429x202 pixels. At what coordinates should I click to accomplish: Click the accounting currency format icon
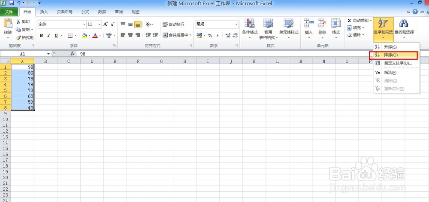point(199,35)
